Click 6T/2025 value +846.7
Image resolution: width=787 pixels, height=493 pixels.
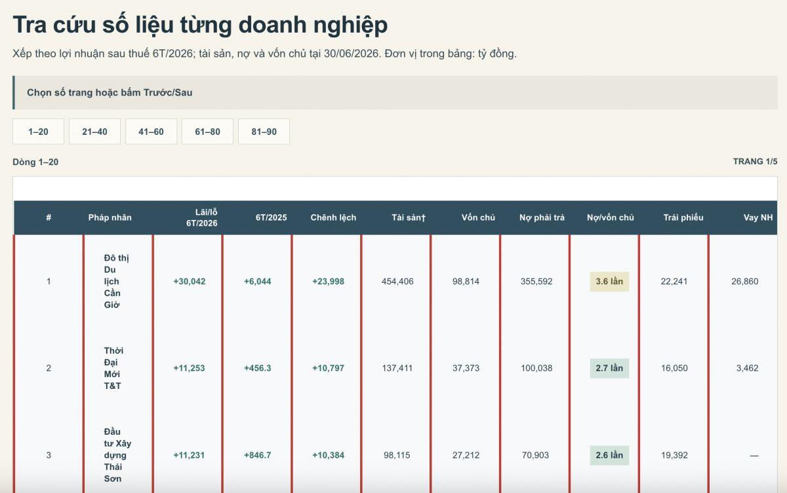pyautogui.click(x=257, y=455)
